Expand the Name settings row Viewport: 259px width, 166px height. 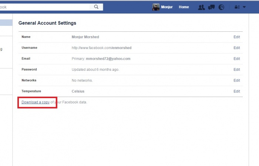pyautogui.click(x=131, y=37)
